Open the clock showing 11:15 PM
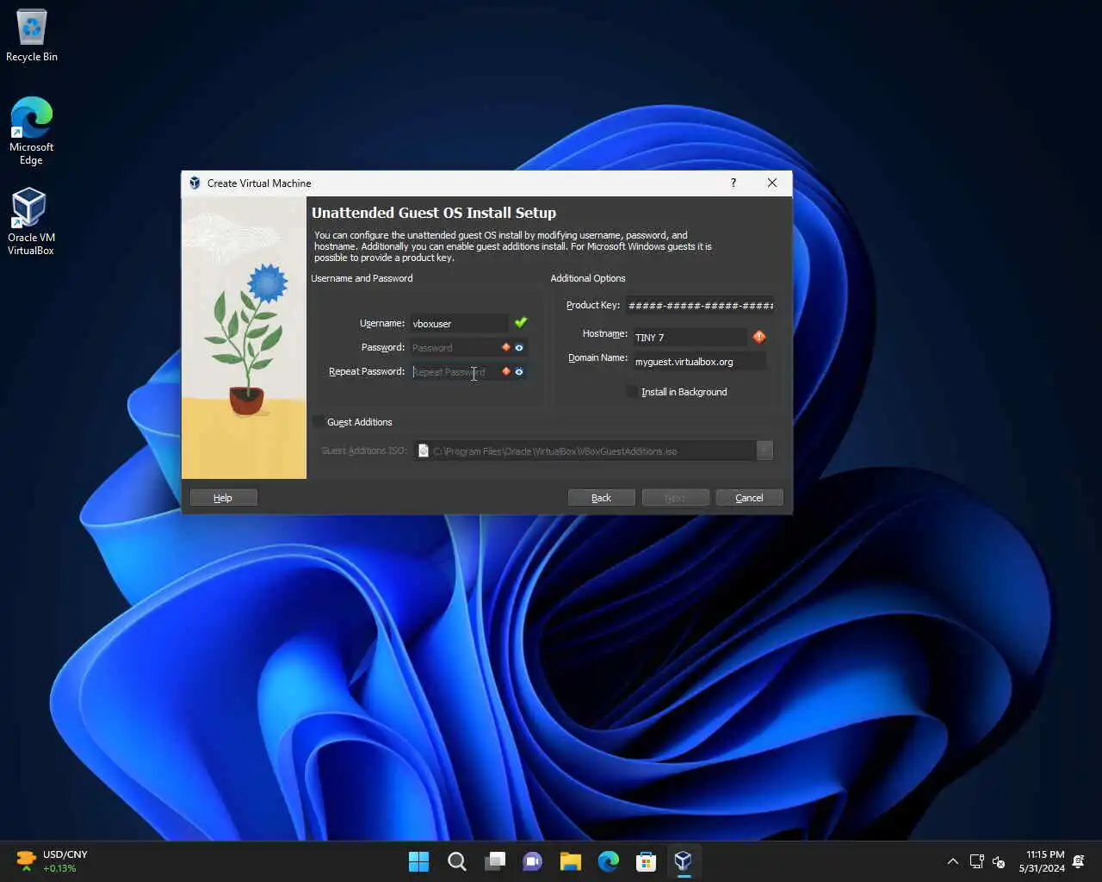 [1042, 861]
